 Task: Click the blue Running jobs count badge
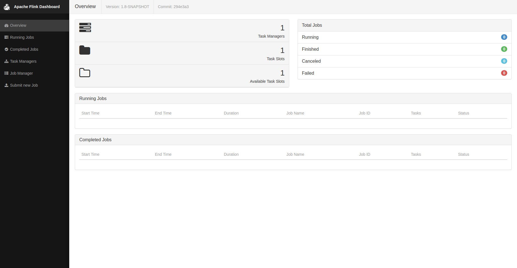(x=504, y=37)
